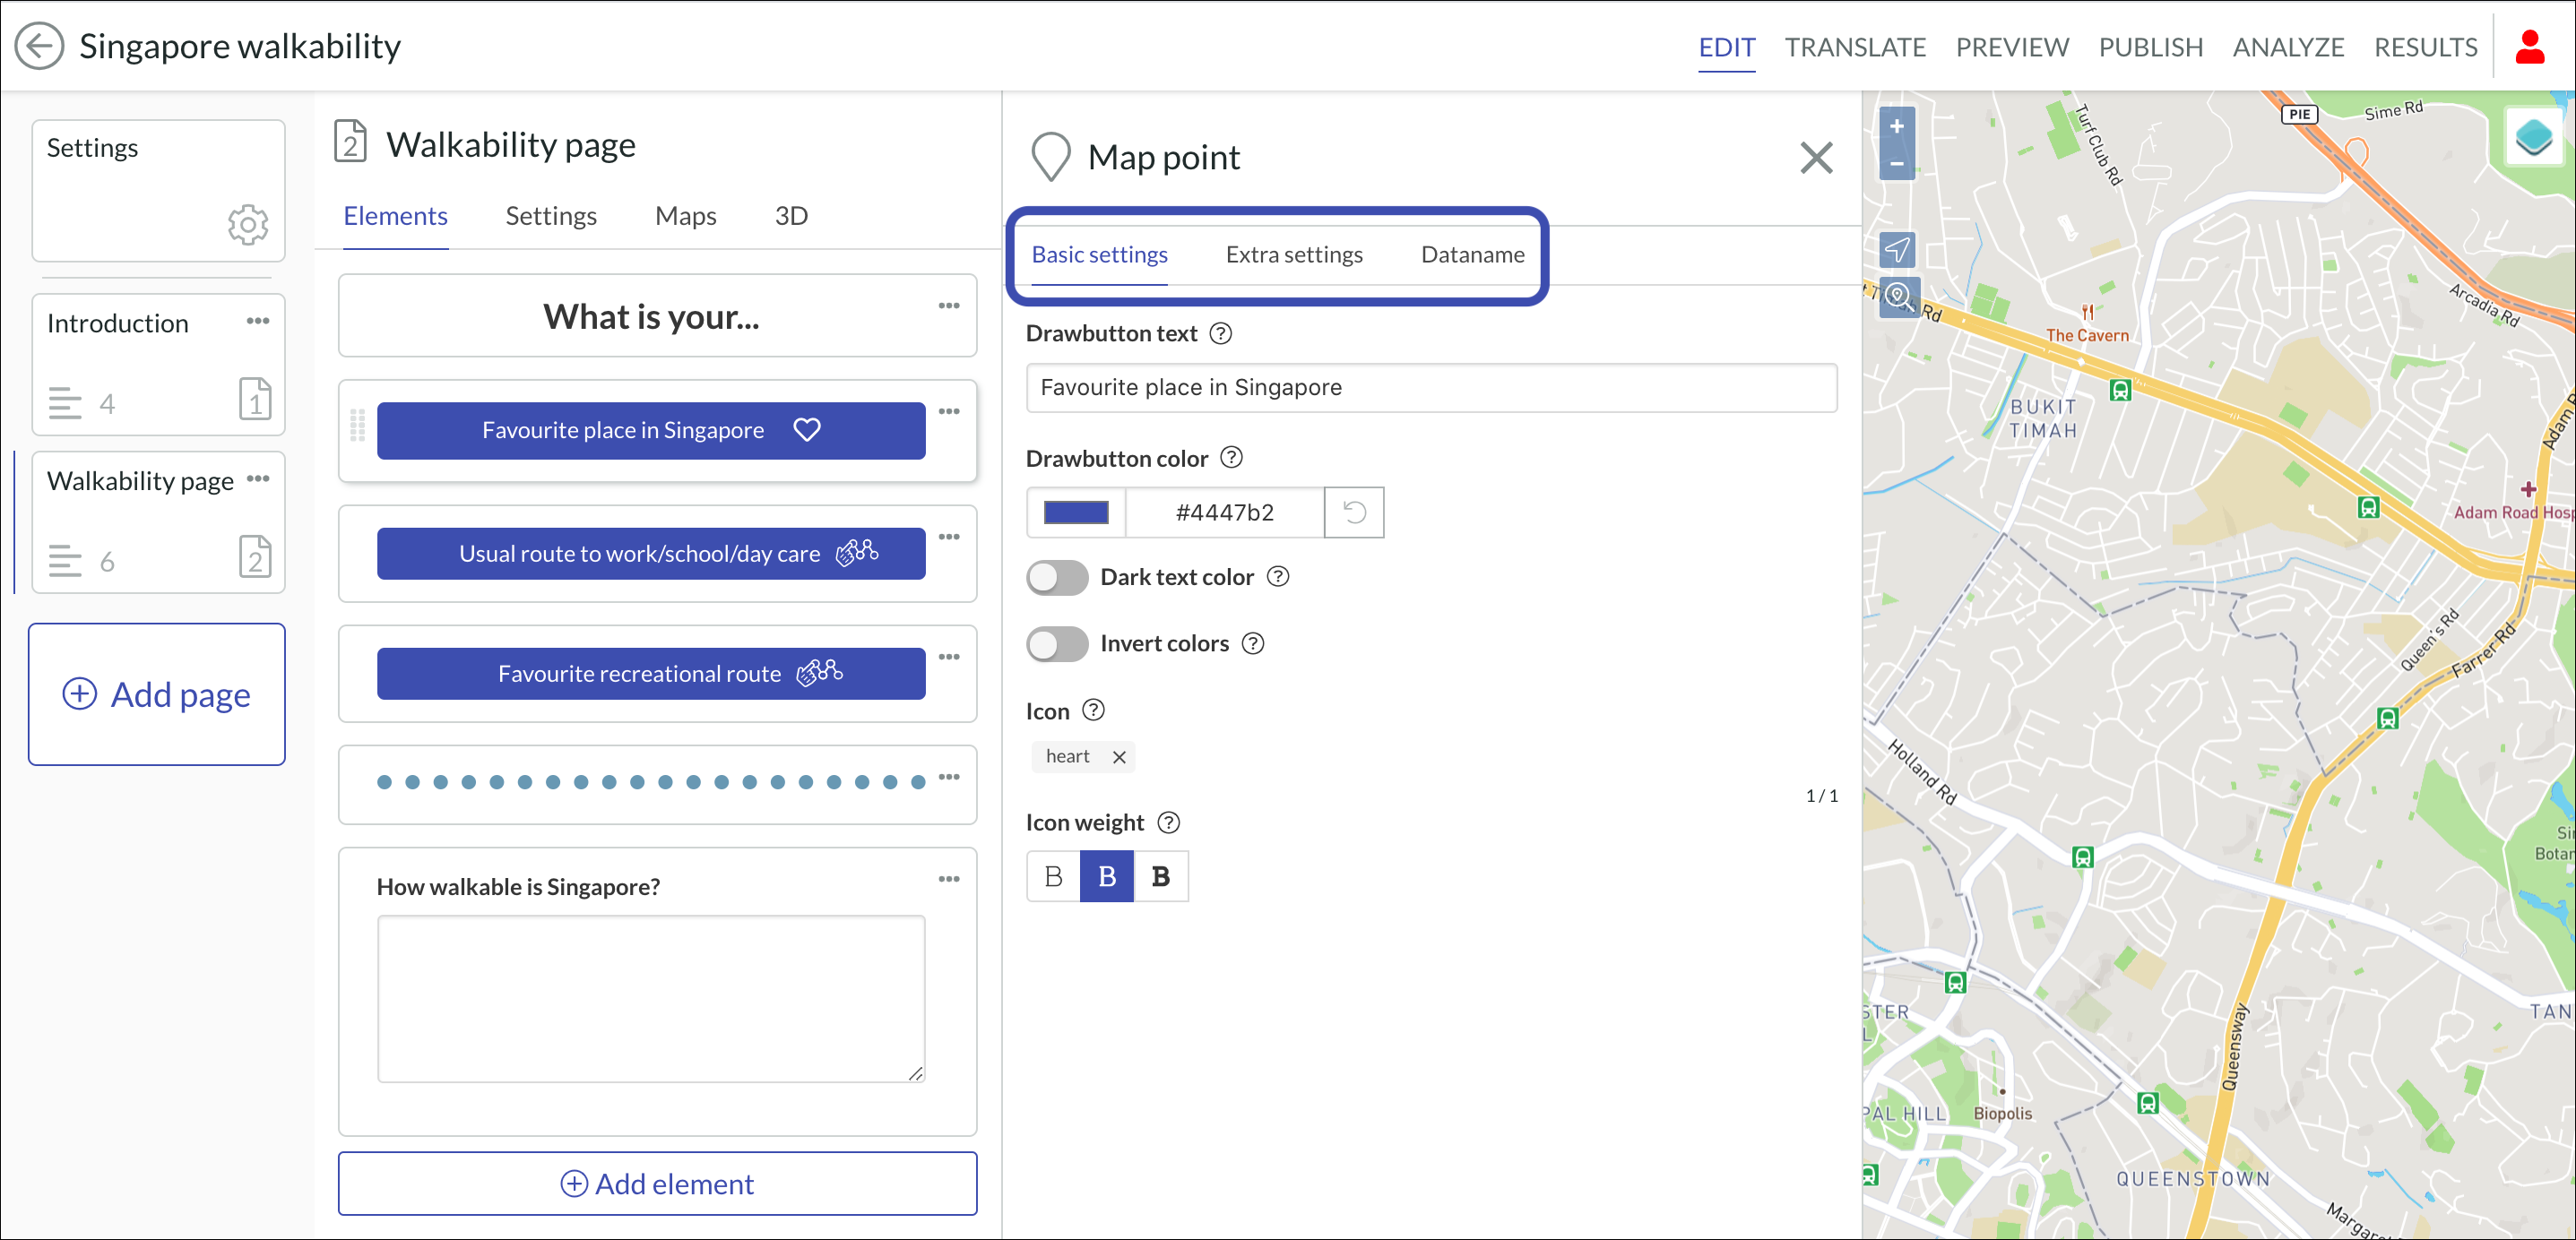Zoom in on the map
The width and height of the screenshot is (2576, 1240).
[1896, 127]
